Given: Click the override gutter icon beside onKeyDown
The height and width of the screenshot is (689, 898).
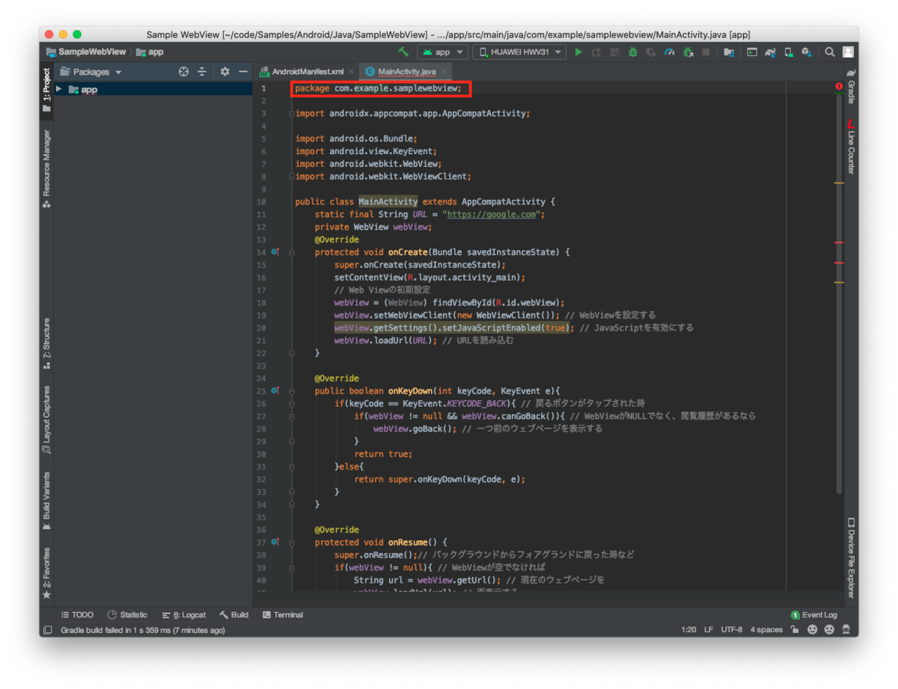Looking at the screenshot, I should (275, 391).
